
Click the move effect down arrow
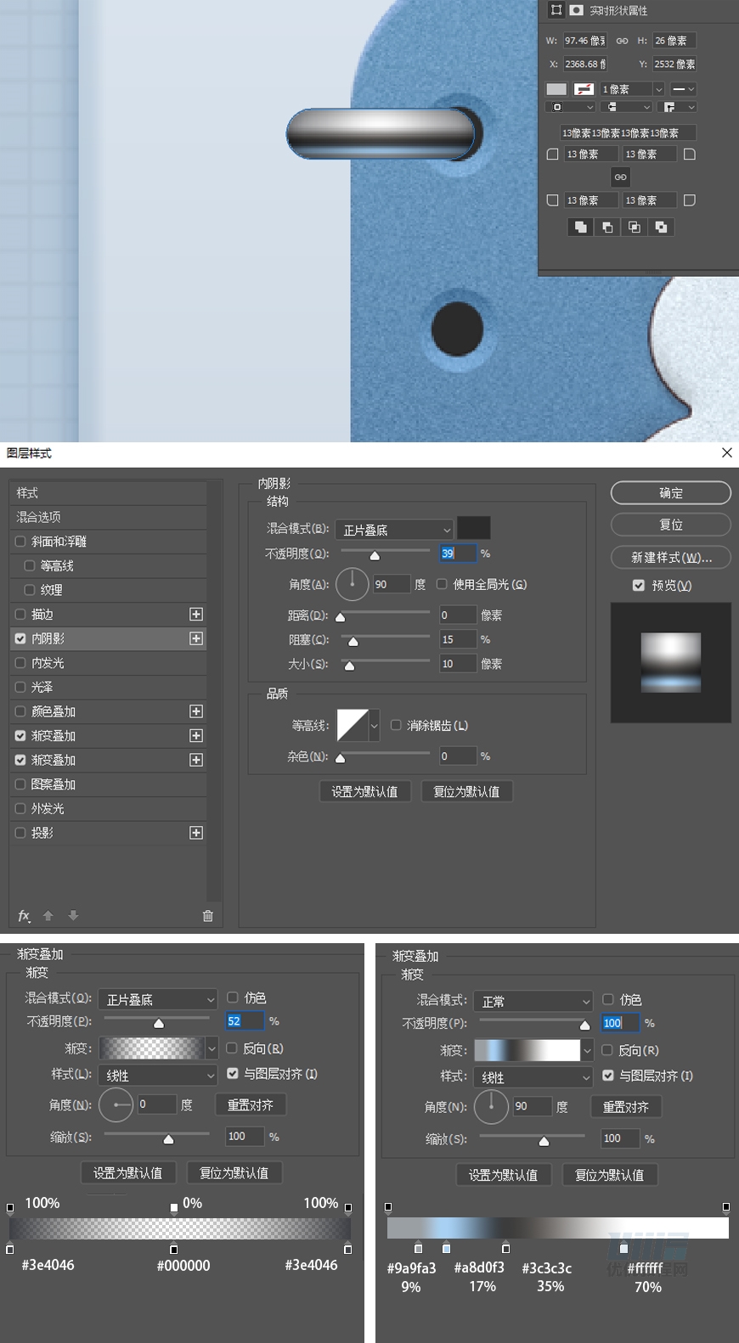click(x=73, y=915)
